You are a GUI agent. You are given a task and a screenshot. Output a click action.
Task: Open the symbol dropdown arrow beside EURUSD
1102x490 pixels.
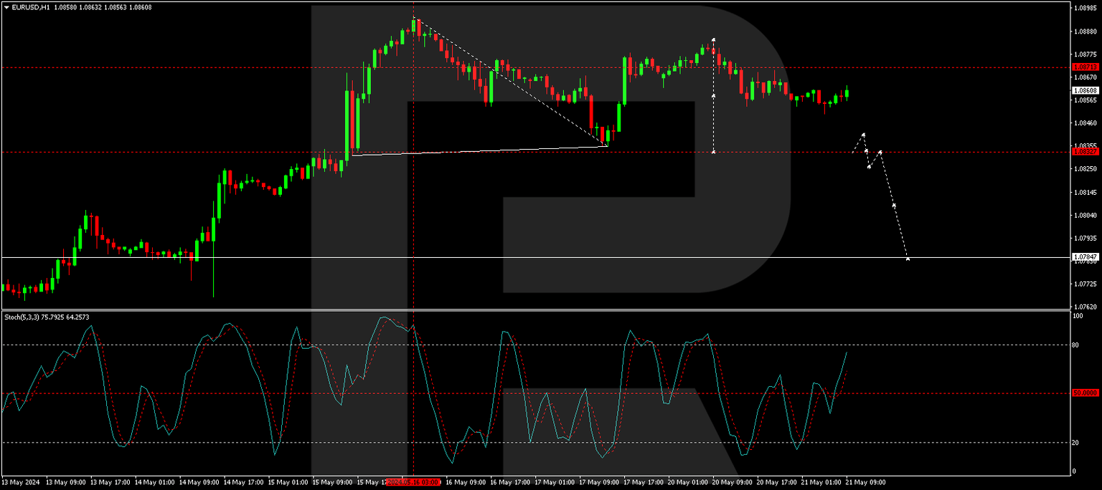pos(7,6)
